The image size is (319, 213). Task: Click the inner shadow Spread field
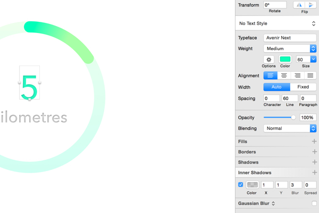310,185
